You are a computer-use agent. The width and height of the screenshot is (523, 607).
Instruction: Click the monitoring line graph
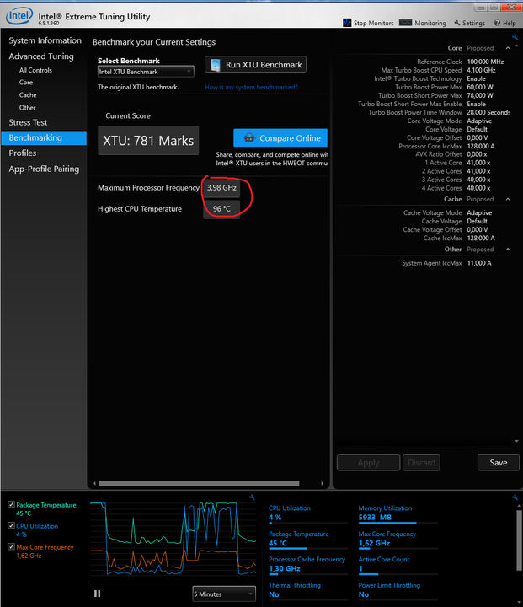click(173, 540)
